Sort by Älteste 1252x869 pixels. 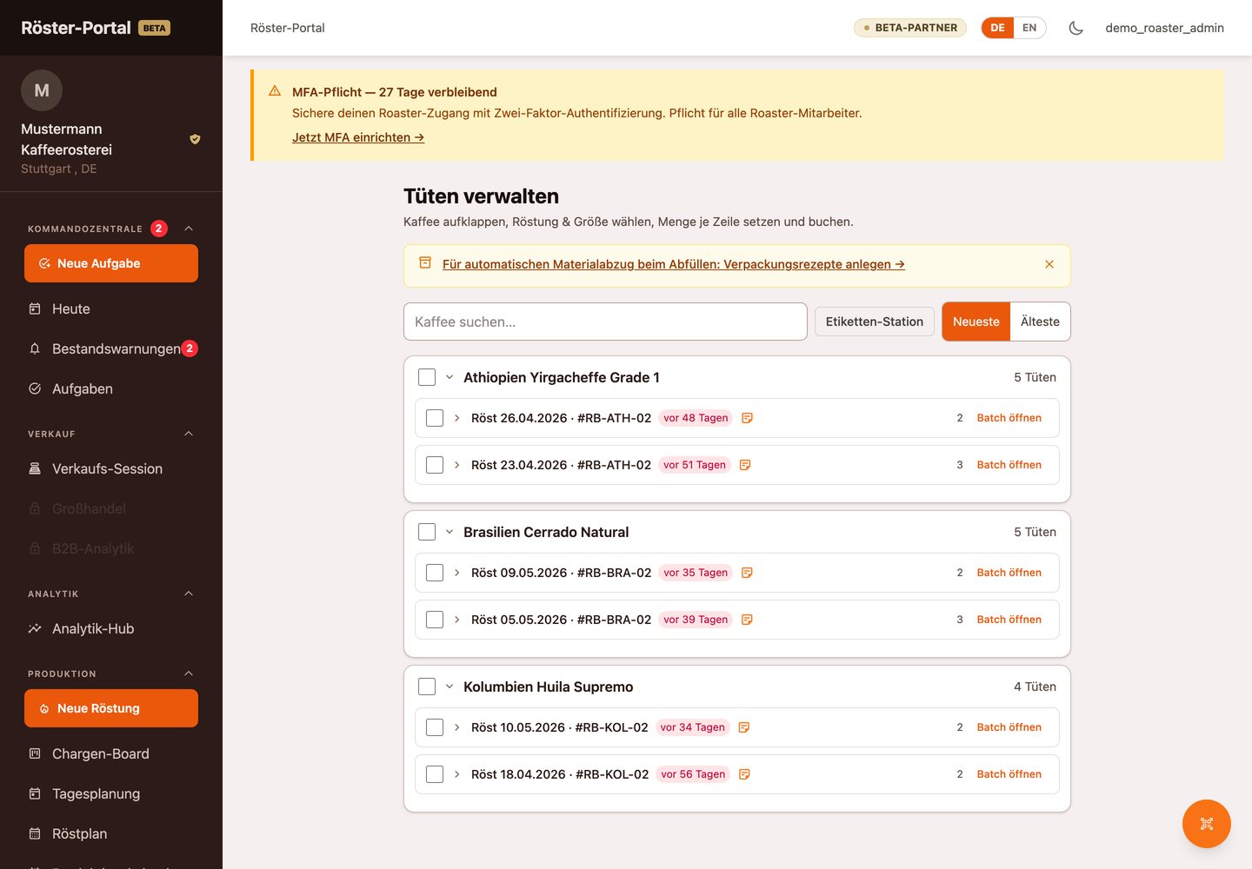1040,322
